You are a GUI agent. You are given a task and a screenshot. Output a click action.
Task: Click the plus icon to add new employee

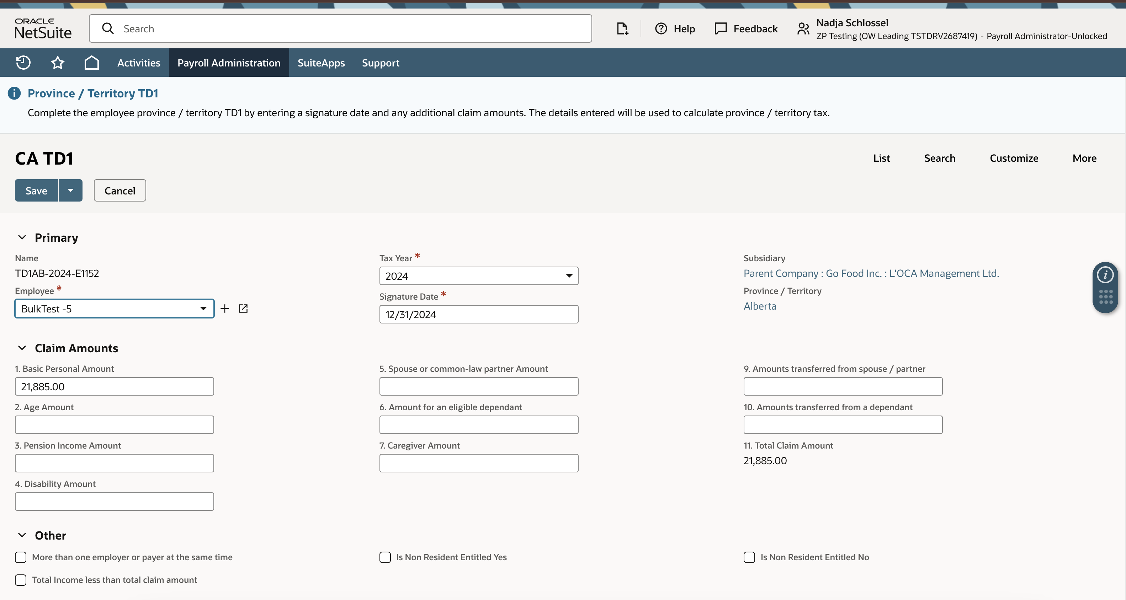(225, 309)
